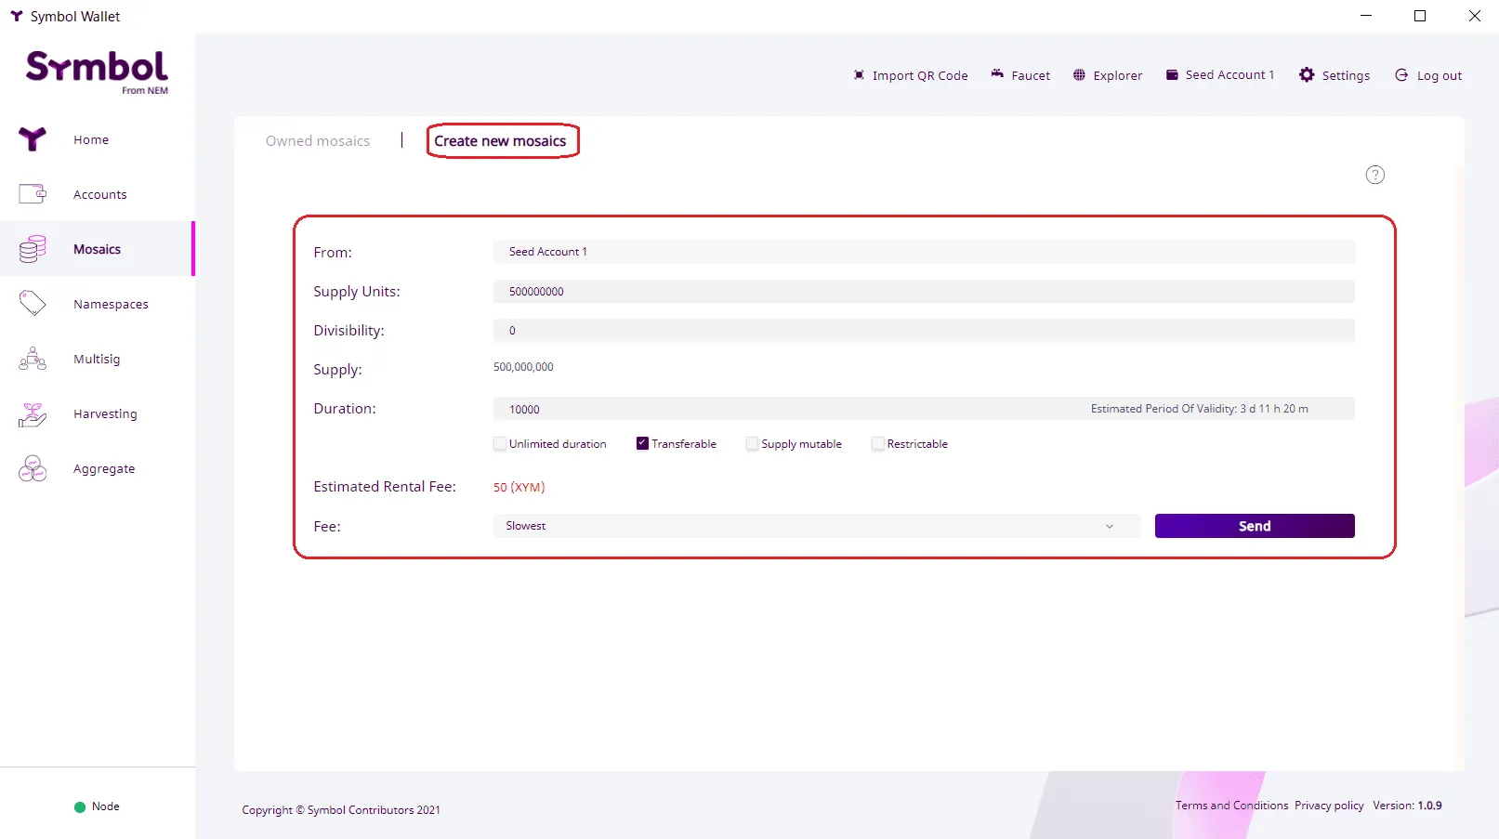Open the From account dropdown

pos(923,252)
